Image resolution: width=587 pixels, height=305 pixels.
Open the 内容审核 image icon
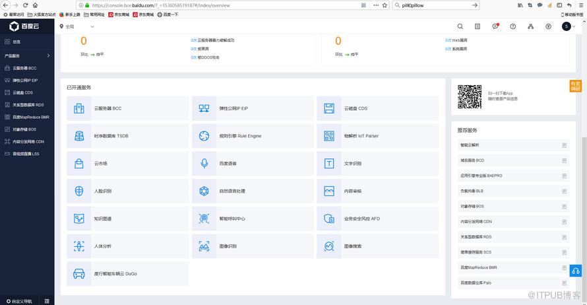click(x=329, y=191)
